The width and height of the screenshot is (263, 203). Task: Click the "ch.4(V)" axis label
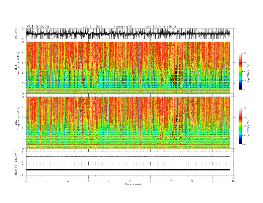click(x=16, y=170)
